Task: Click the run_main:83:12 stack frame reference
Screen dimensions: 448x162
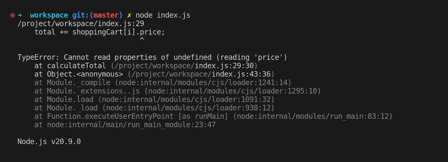Action: 313,116
